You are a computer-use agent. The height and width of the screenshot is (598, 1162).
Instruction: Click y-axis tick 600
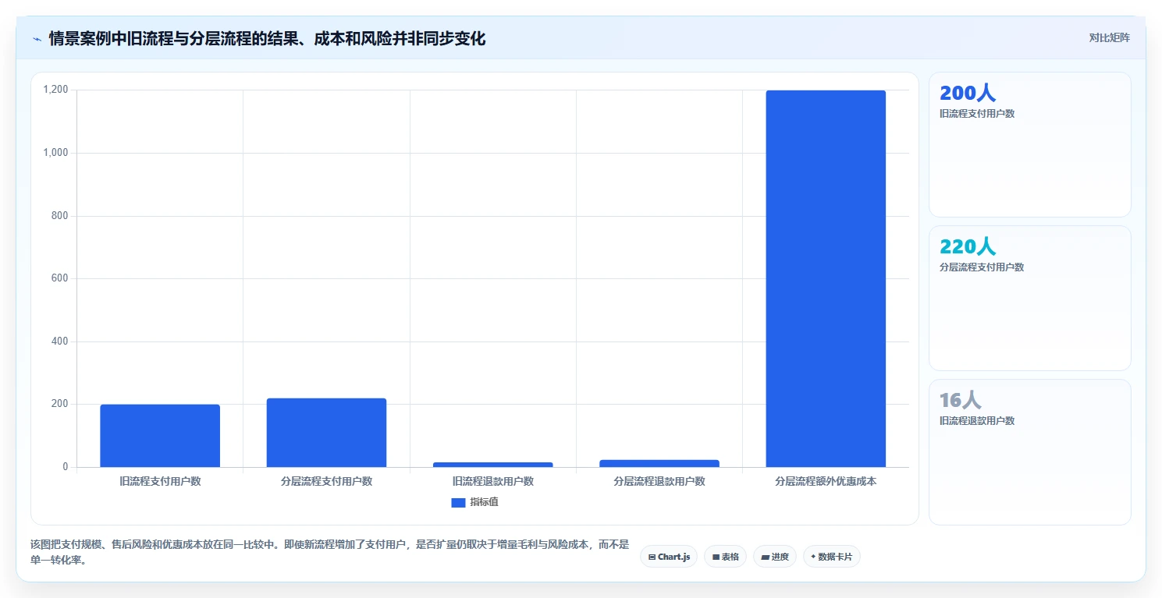tap(61, 278)
